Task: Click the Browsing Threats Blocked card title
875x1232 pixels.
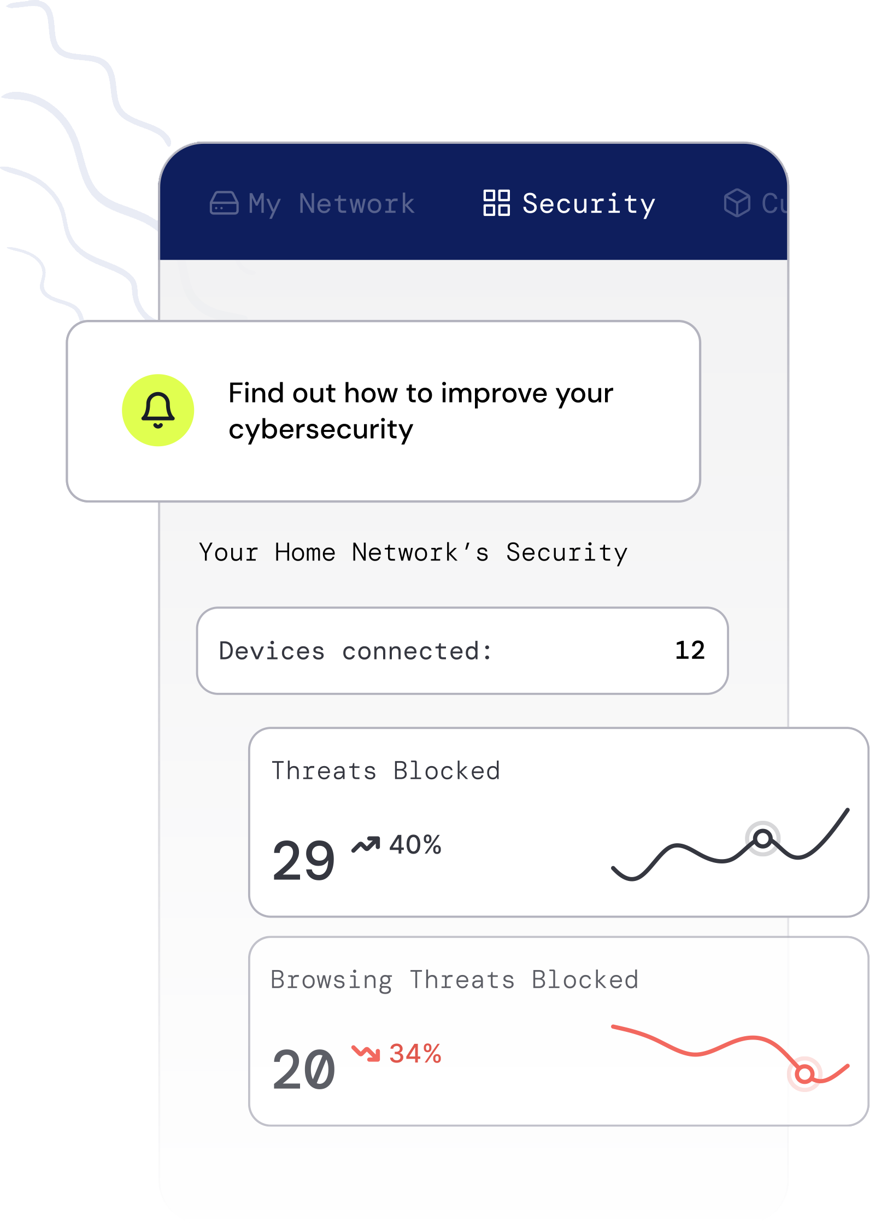Action: point(454,979)
